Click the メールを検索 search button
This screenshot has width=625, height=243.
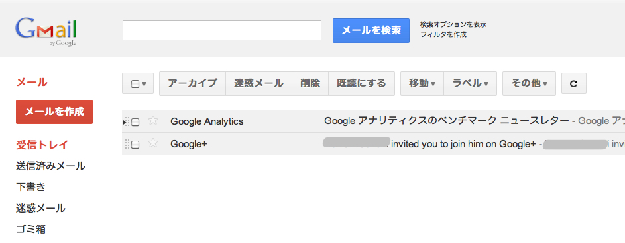pyautogui.click(x=371, y=30)
